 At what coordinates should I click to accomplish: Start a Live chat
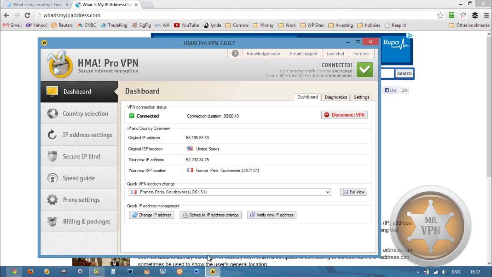point(335,53)
